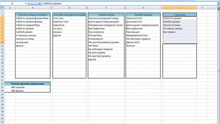
Task: Select cell Не учел ближайшие уровни
Action: pos(106,42)
